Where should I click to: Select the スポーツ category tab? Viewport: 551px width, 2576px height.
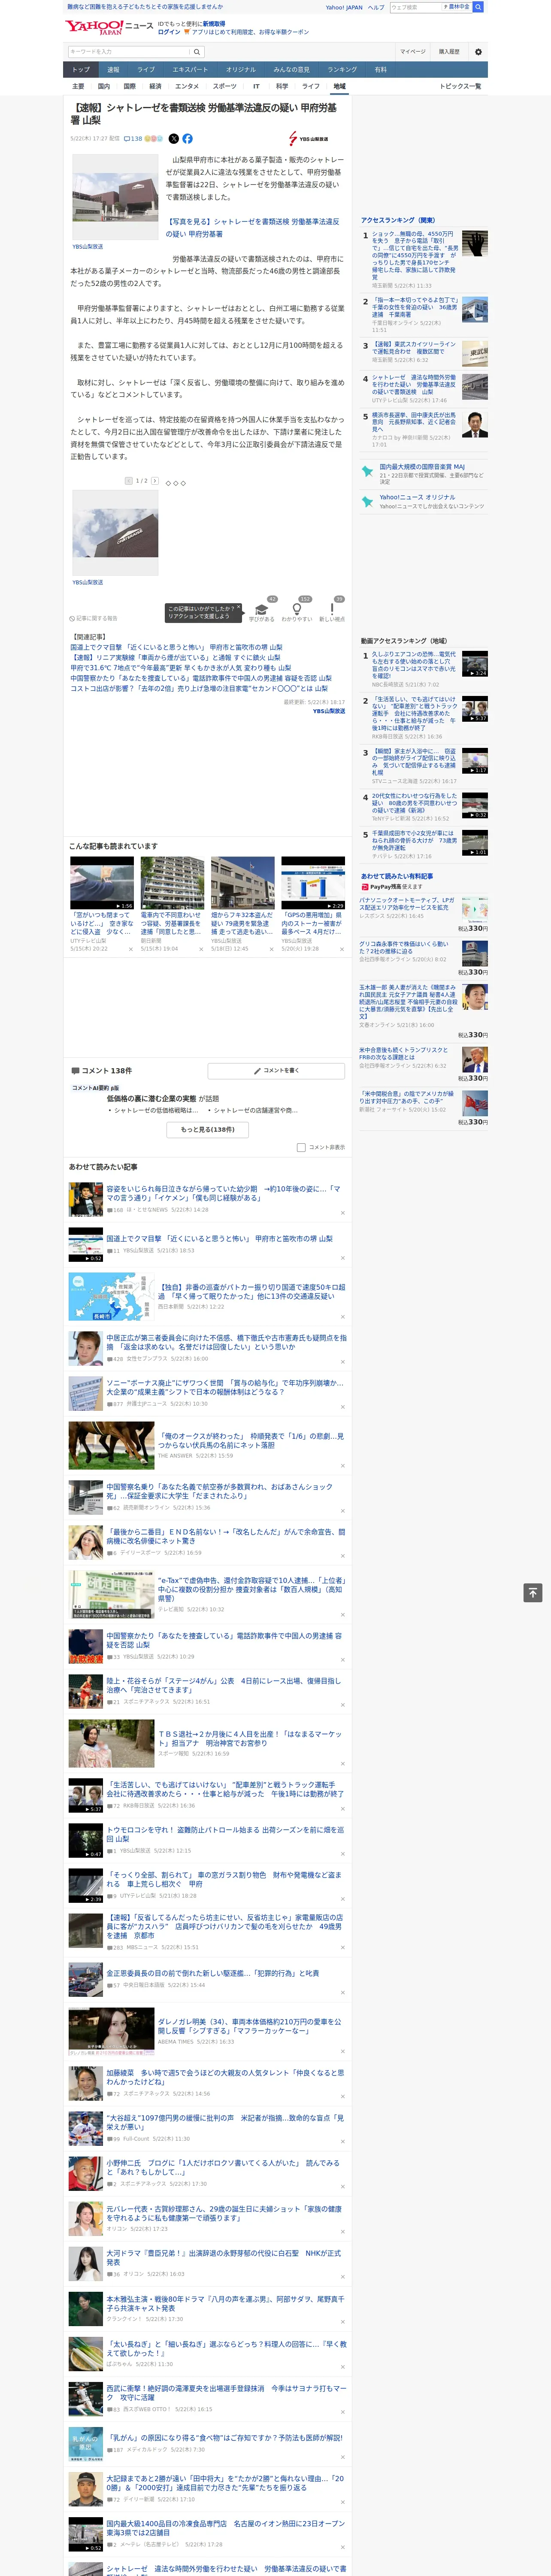(x=224, y=86)
